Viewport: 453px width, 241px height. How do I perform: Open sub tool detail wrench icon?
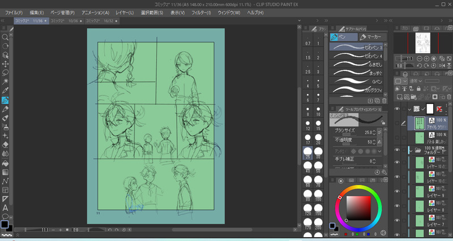point(384,172)
